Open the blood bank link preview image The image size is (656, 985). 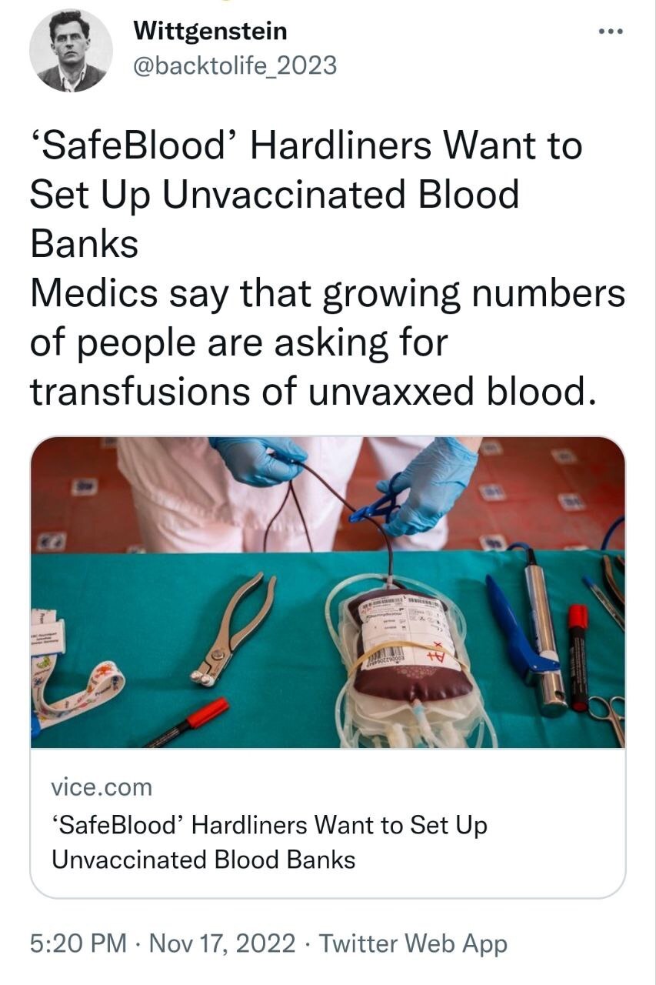point(328,592)
